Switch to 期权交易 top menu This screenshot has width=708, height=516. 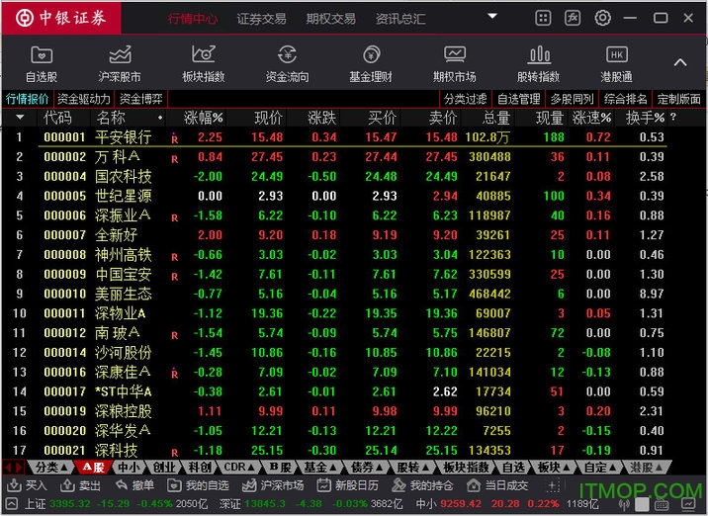click(331, 19)
